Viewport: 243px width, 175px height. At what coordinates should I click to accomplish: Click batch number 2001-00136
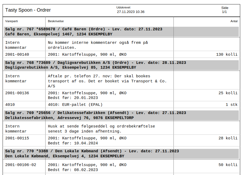(x=17, y=93)
